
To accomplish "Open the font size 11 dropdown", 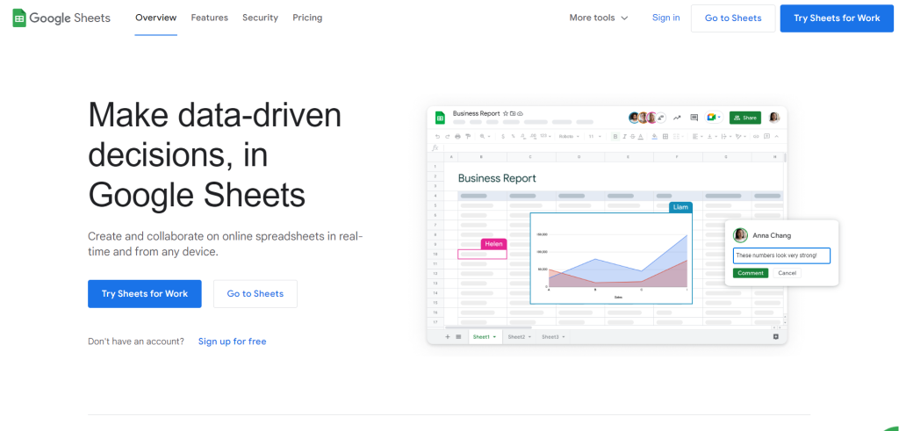I will click(x=595, y=136).
